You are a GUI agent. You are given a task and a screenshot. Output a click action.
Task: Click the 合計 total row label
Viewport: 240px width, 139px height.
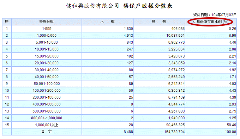pyautogui.click(x=47, y=132)
